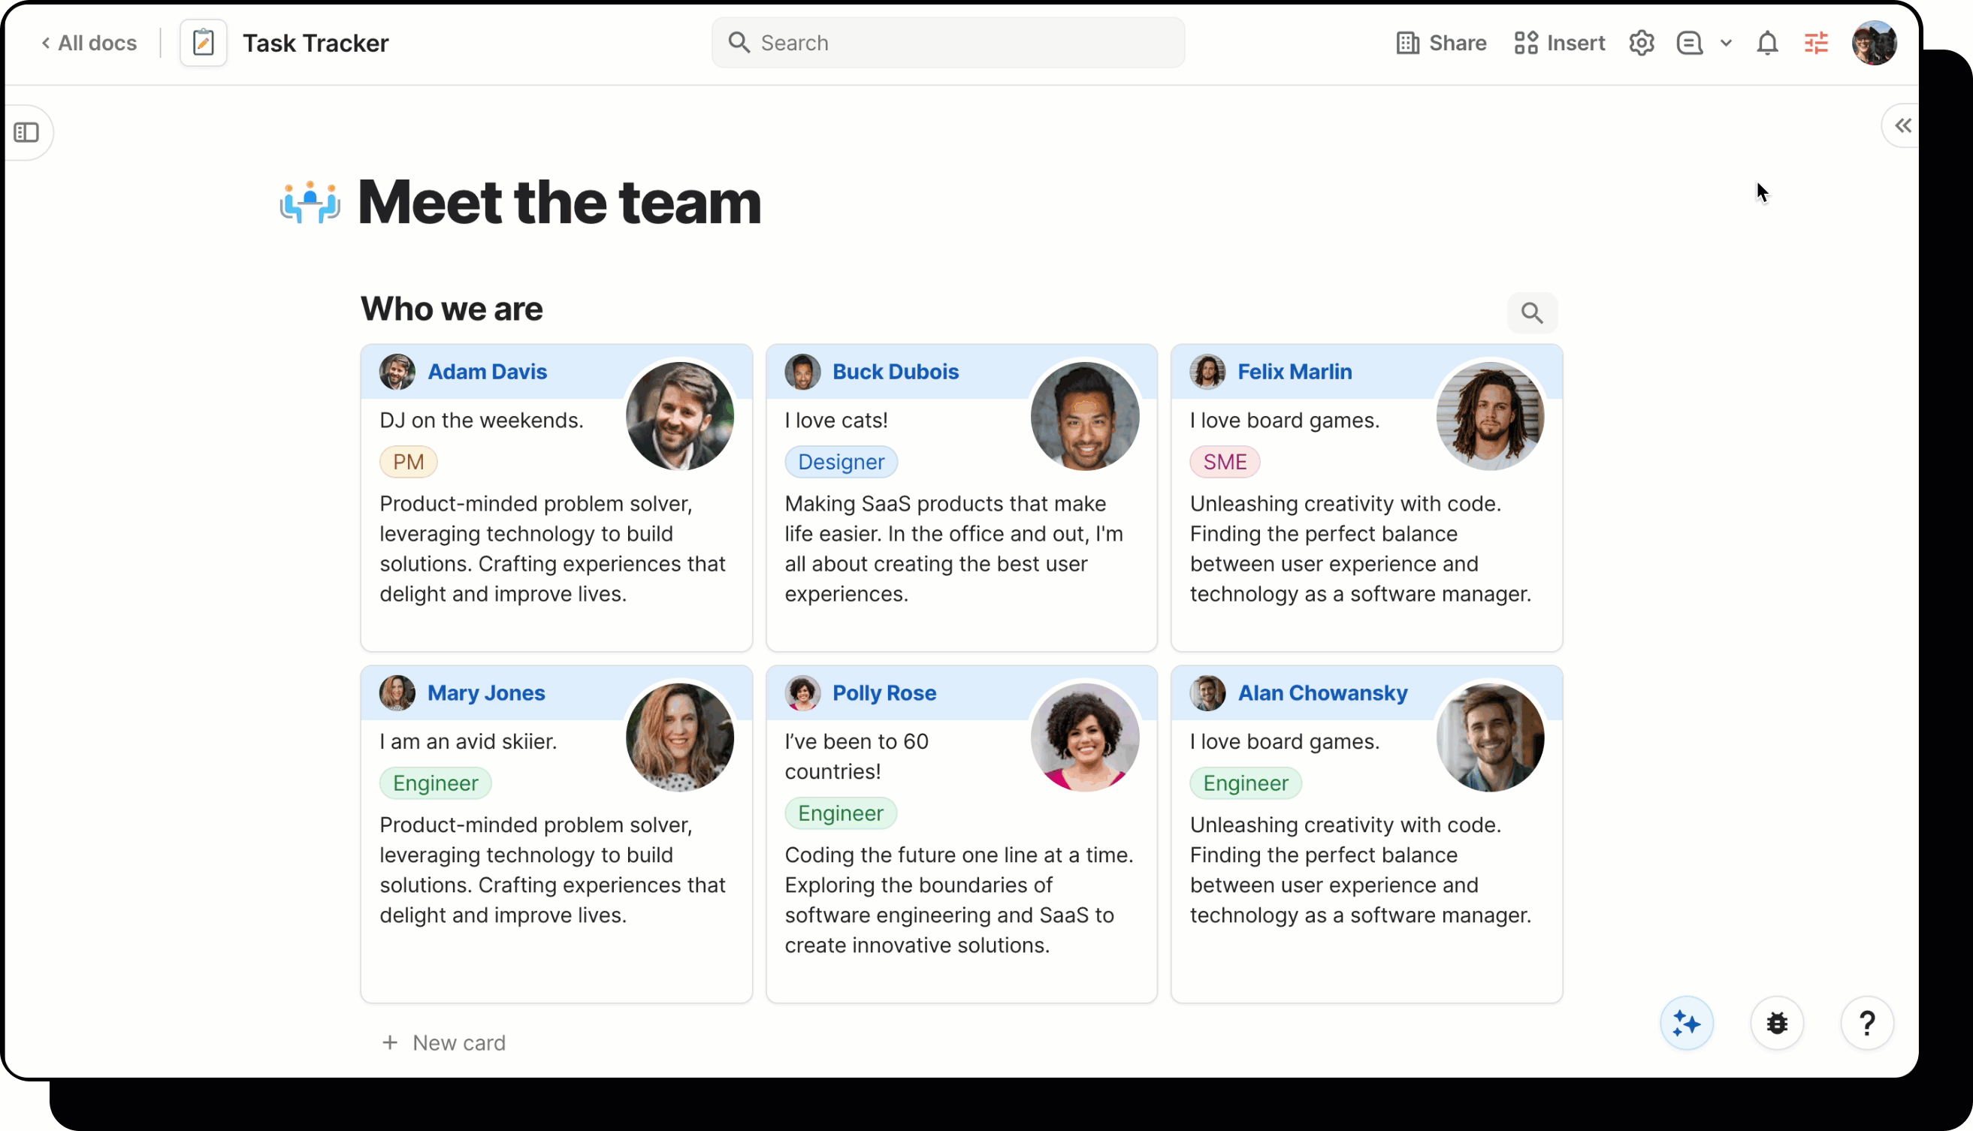Image resolution: width=1973 pixels, height=1131 pixels.
Task: Open the settings gear icon
Action: click(x=1641, y=43)
